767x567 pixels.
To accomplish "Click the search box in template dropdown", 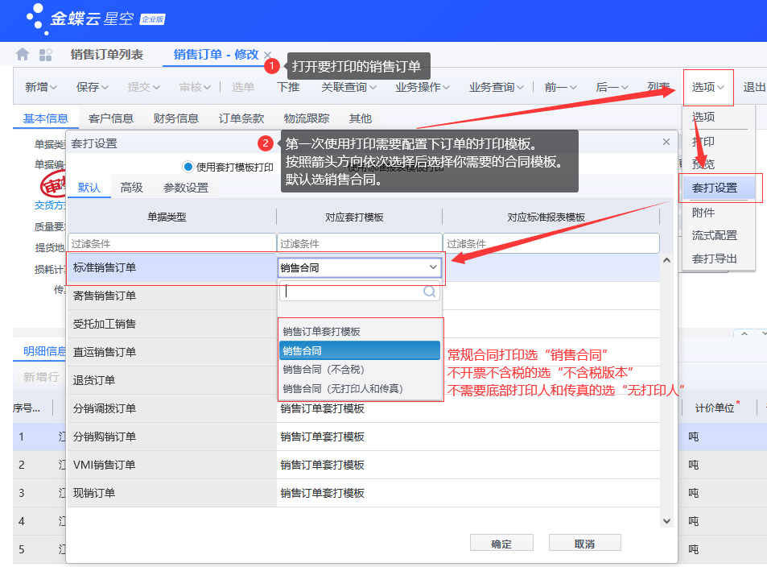I will [x=360, y=292].
